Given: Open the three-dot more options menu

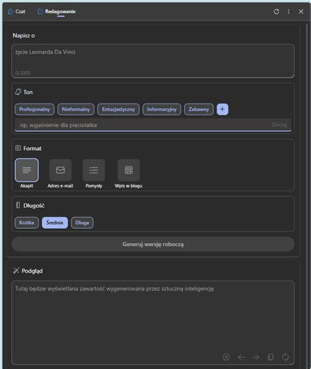Looking at the screenshot, I should point(289,12).
